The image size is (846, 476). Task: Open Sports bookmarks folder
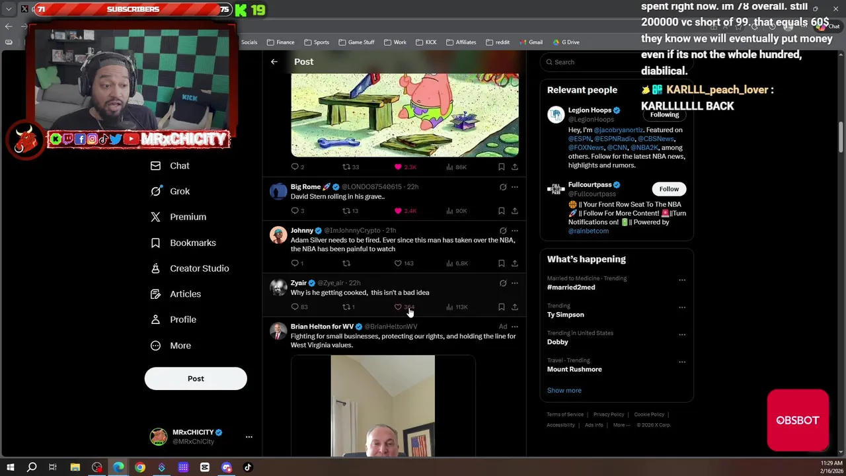click(x=317, y=42)
